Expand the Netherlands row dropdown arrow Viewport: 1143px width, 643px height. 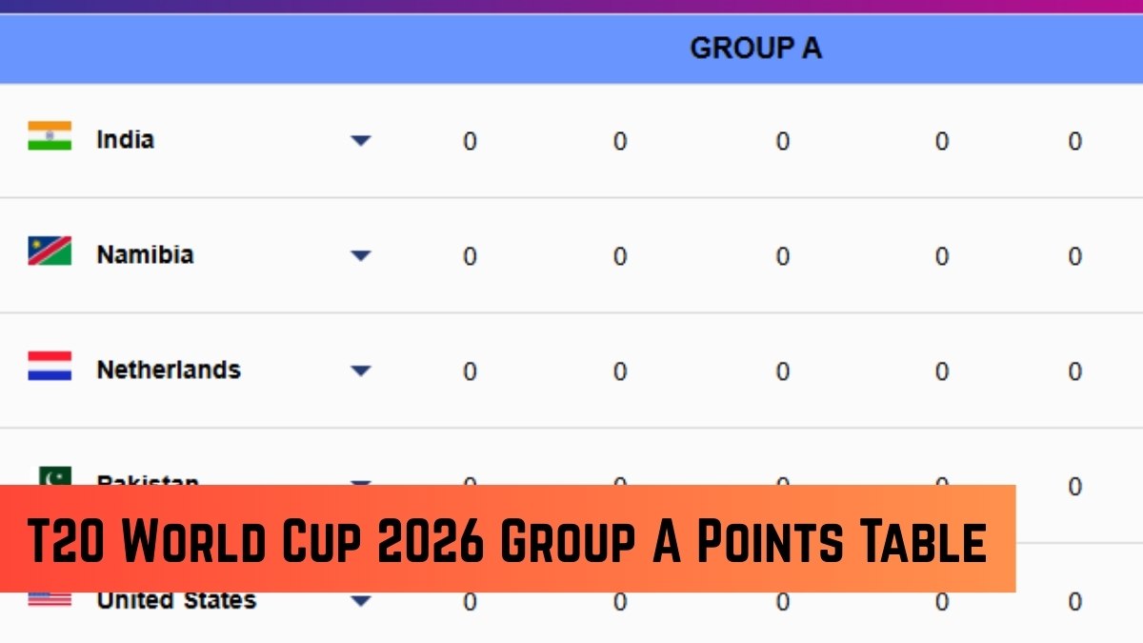tap(360, 372)
